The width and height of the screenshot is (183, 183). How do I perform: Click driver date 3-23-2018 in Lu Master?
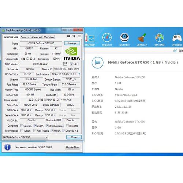tap(121, 113)
